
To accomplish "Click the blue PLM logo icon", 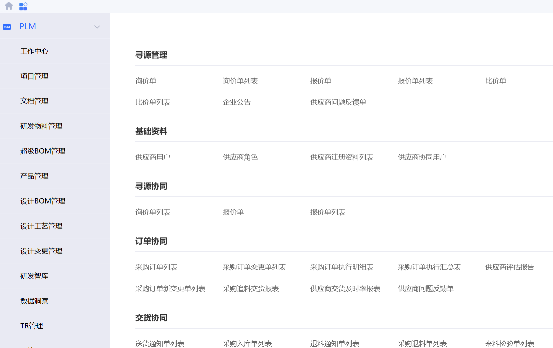I will click(x=7, y=27).
